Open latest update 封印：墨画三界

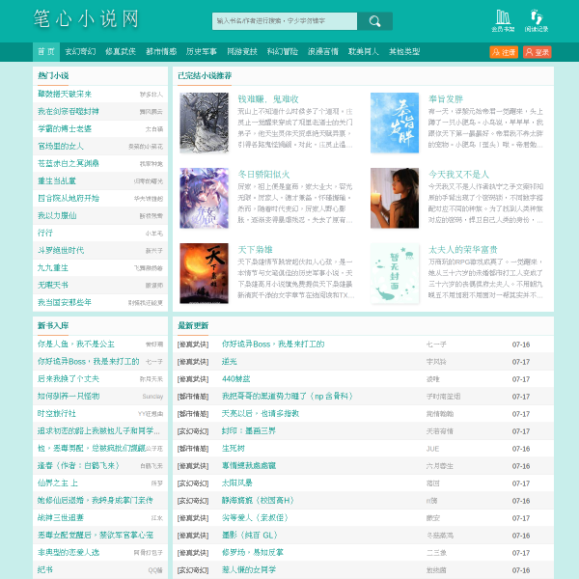248,431
